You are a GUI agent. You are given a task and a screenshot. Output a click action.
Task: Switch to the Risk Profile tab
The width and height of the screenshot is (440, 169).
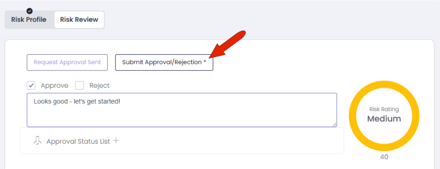pyautogui.click(x=29, y=20)
